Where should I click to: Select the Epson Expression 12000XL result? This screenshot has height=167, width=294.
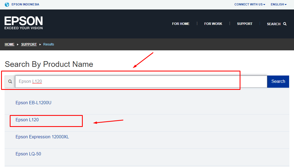42,137
